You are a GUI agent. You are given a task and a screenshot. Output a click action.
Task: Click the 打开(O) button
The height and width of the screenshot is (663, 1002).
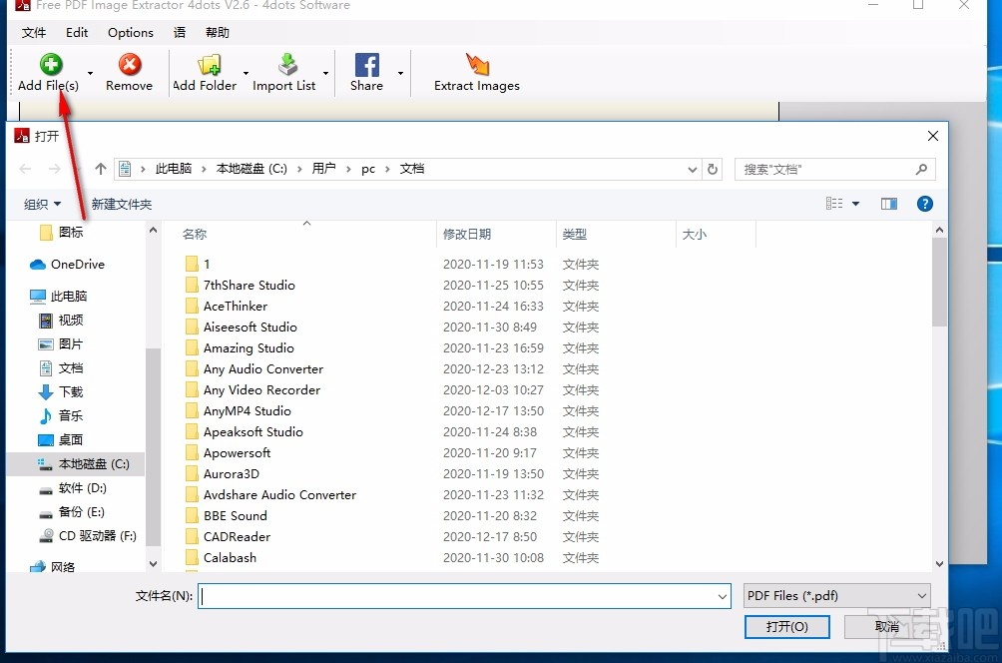[787, 627]
